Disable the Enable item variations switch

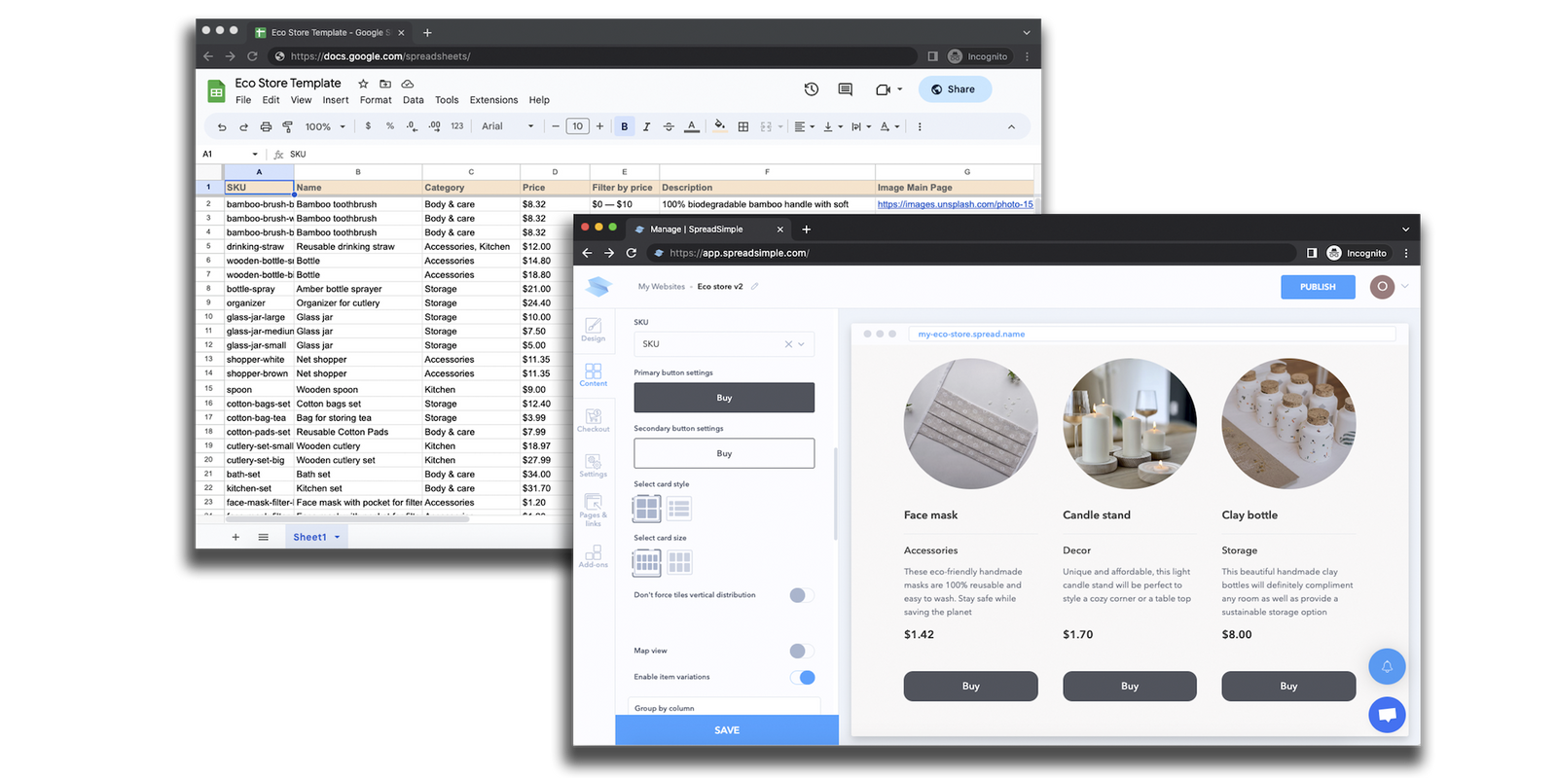pos(802,678)
